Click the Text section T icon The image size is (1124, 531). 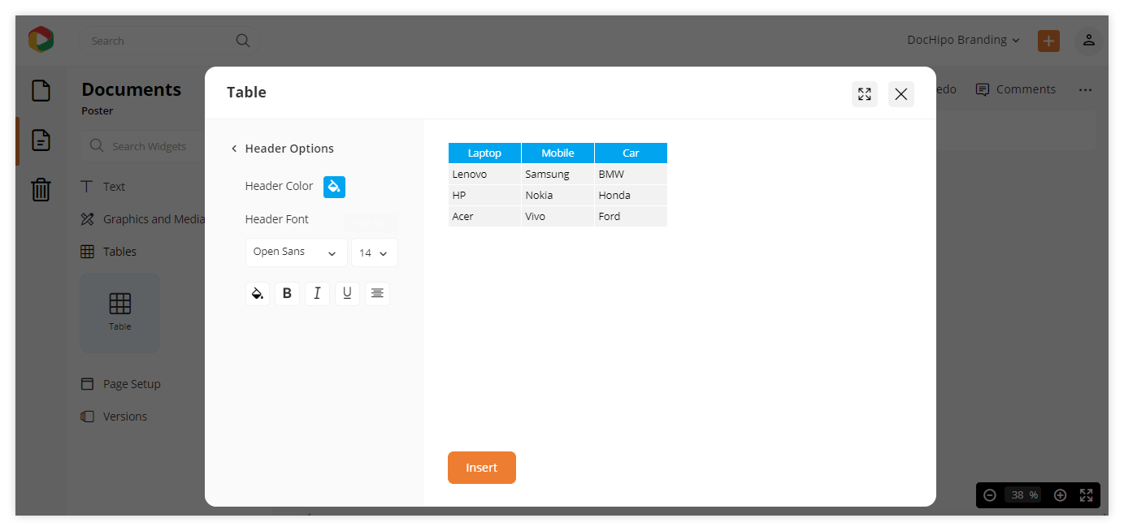click(87, 187)
